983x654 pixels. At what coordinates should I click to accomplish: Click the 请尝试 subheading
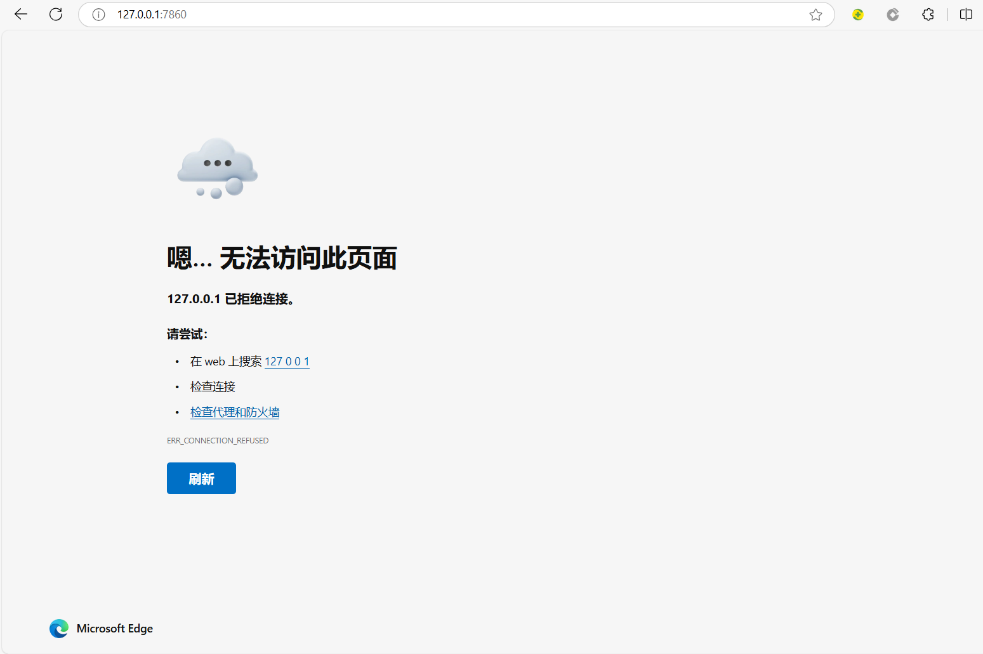point(187,334)
